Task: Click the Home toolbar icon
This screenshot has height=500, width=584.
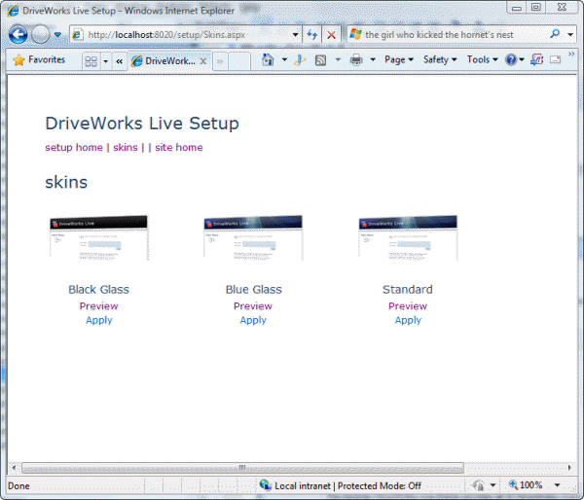Action: tap(269, 60)
